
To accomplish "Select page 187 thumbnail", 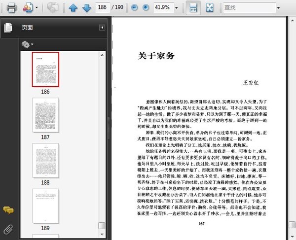I will pyautogui.click(x=45, y=114).
